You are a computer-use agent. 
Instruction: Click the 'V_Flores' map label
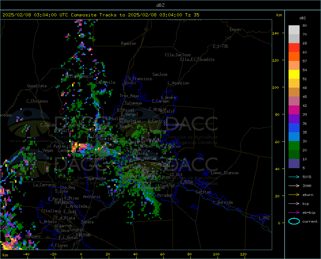(59, 245)
